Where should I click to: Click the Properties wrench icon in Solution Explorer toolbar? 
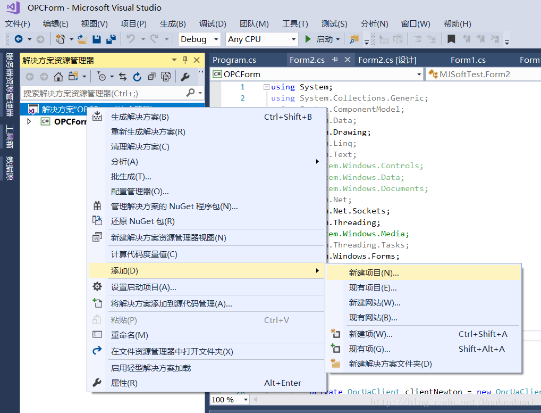(185, 77)
